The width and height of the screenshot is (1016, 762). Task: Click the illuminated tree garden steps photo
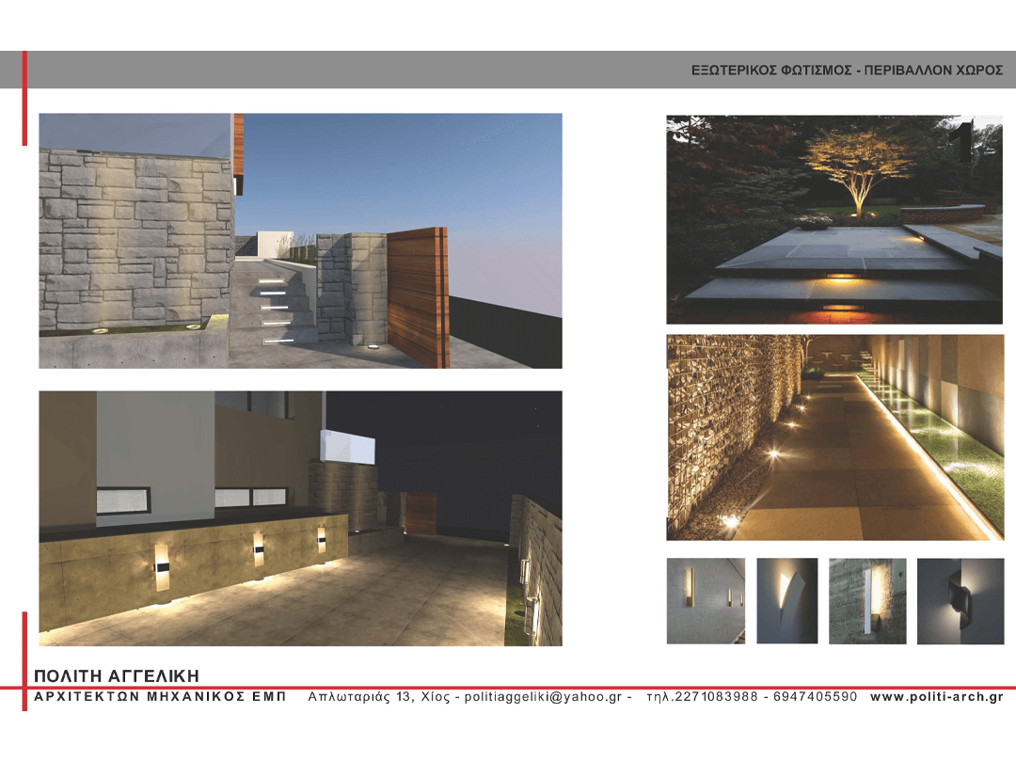point(834,219)
